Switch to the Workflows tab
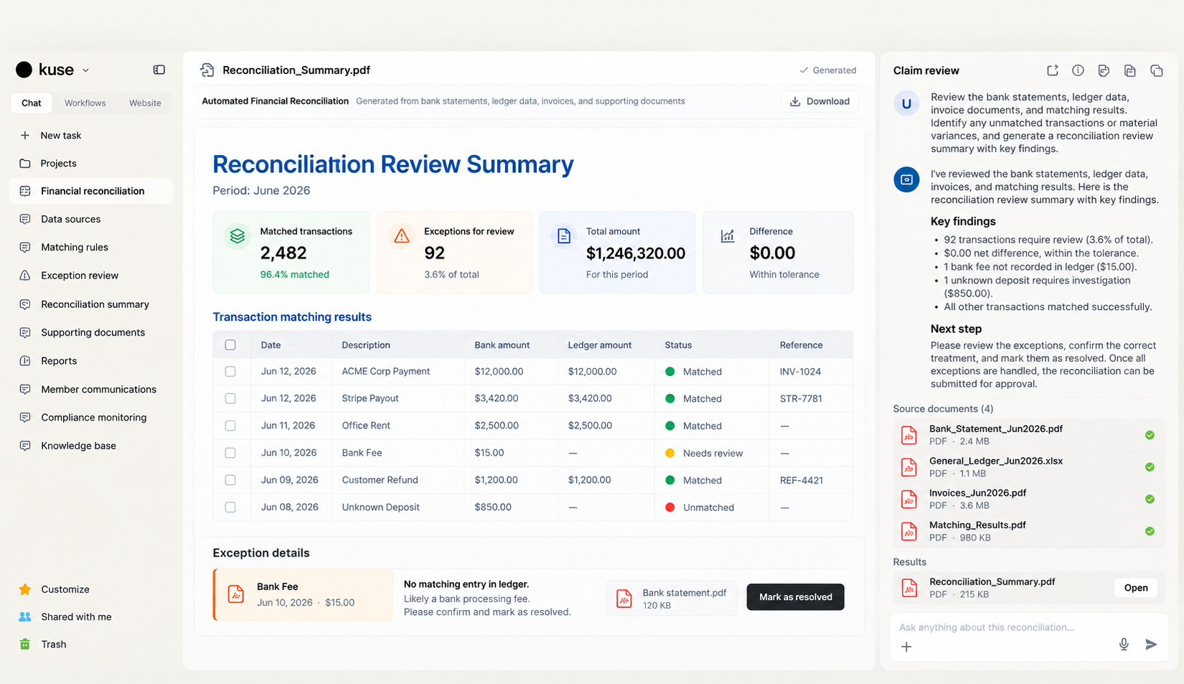The image size is (1184, 684). pyautogui.click(x=85, y=103)
